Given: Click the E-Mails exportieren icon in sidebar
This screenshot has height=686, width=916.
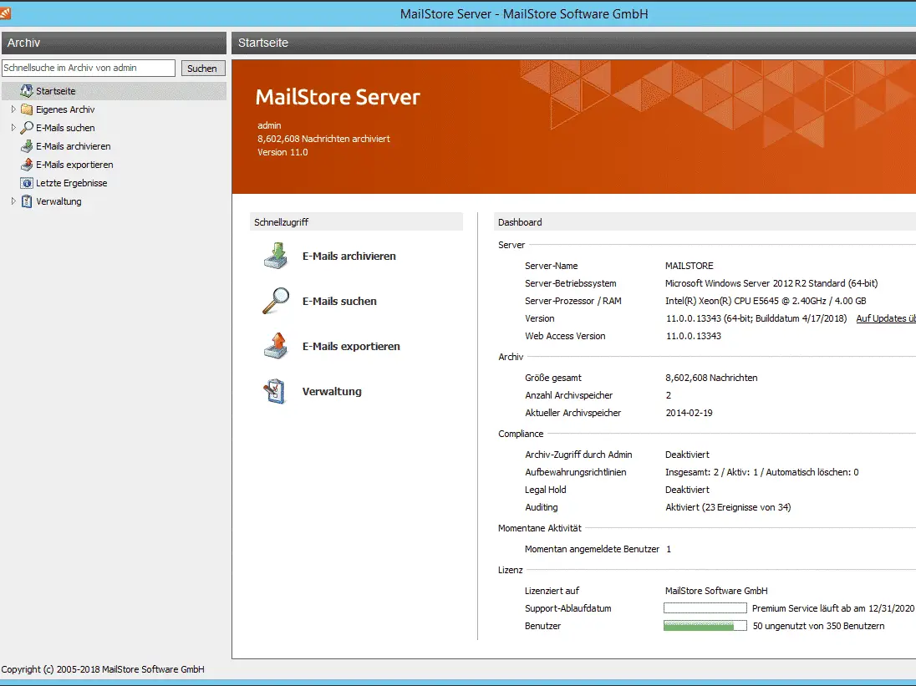Looking at the screenshot, I should click(x=26, y=165).
